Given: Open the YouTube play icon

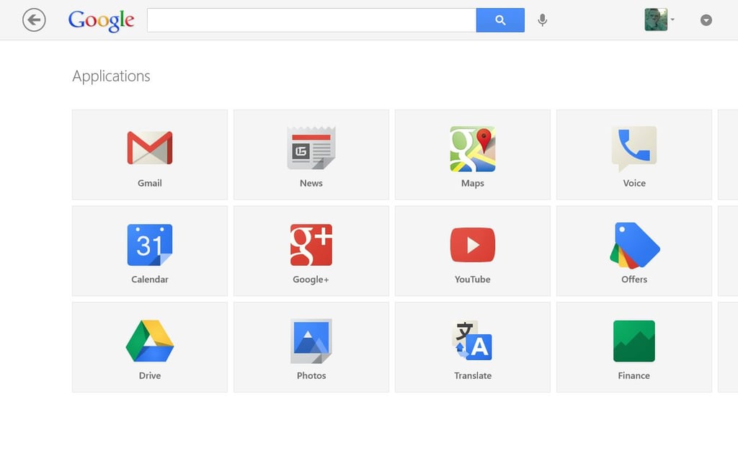Looking at the screenshot, I should click(x=473, y=245).
